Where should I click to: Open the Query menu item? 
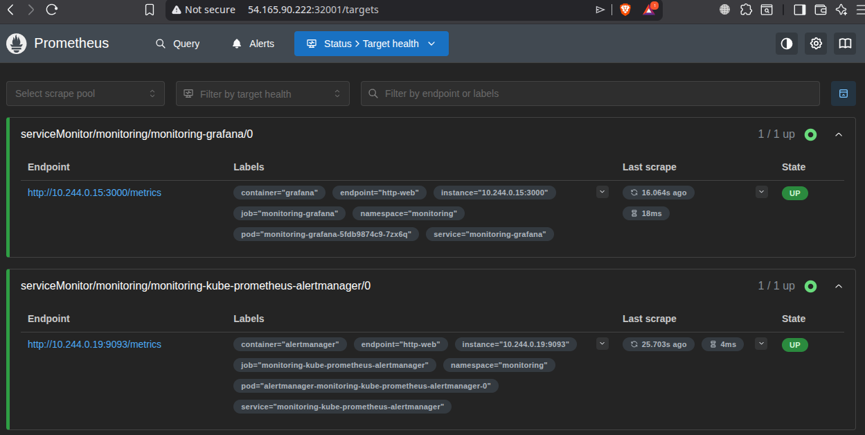[177, 44]
